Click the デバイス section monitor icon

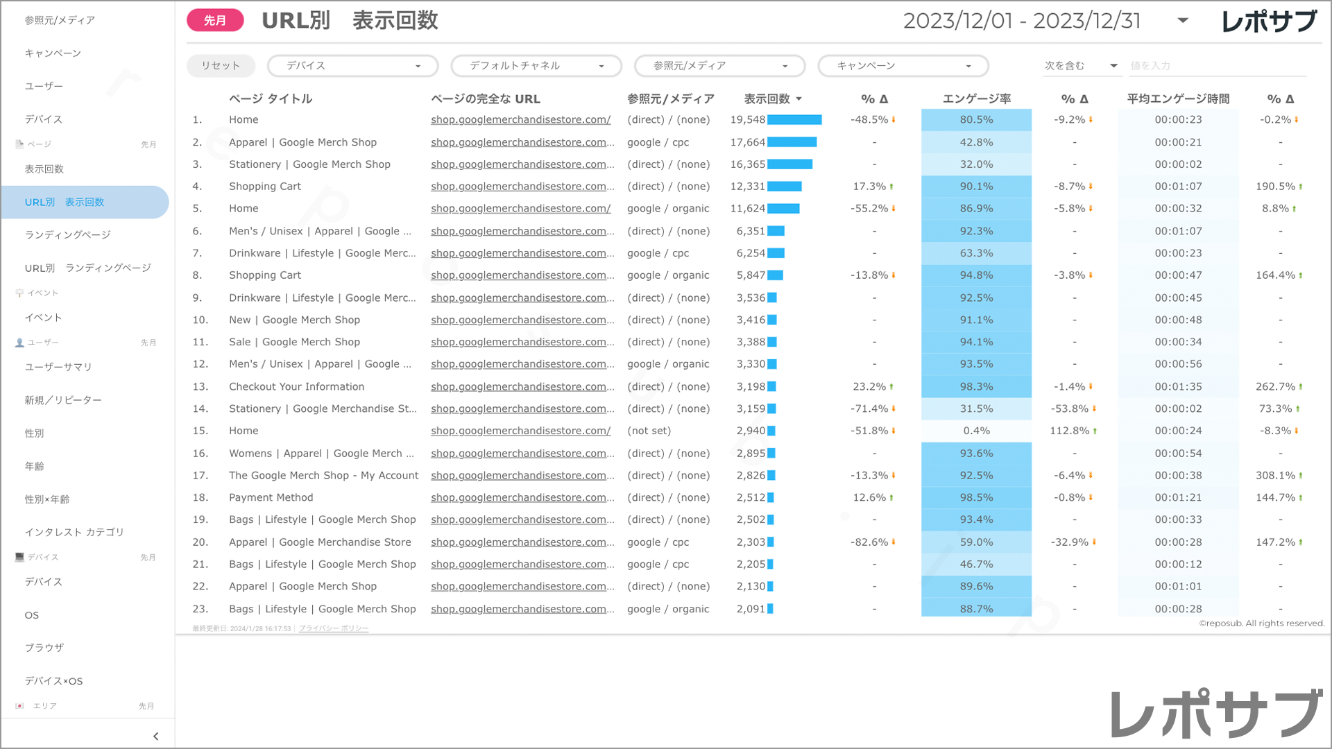[19, 557]
